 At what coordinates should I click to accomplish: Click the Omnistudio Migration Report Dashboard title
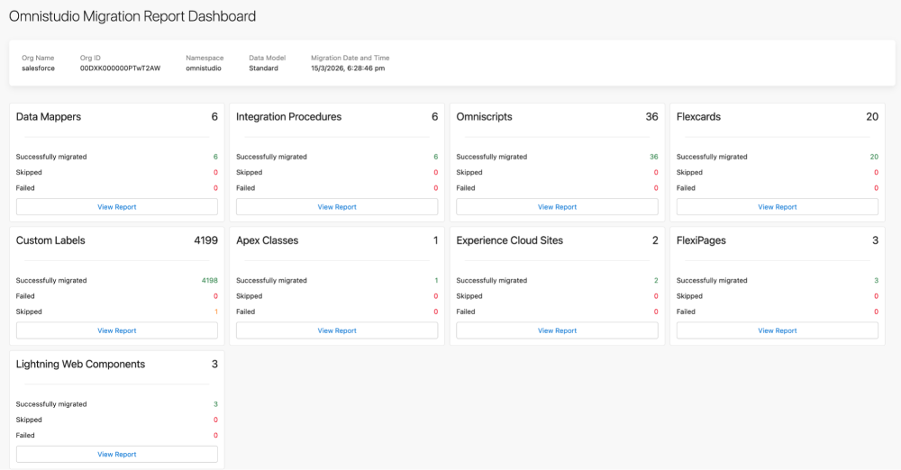pyautogui.click(x=132, y=16)
